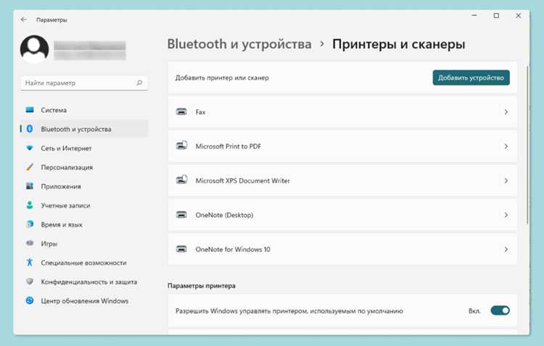The height and width of the screenshot is (346, 544).
Task: Expand Microsoft Print to PDF chevron
Action: coord(506,146)
